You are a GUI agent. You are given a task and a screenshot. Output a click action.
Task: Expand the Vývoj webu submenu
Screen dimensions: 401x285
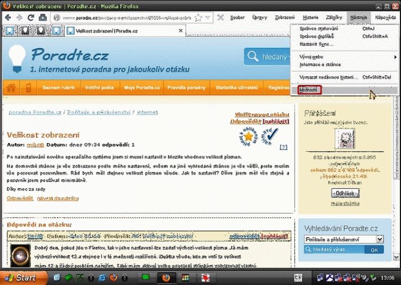point(344,57)
